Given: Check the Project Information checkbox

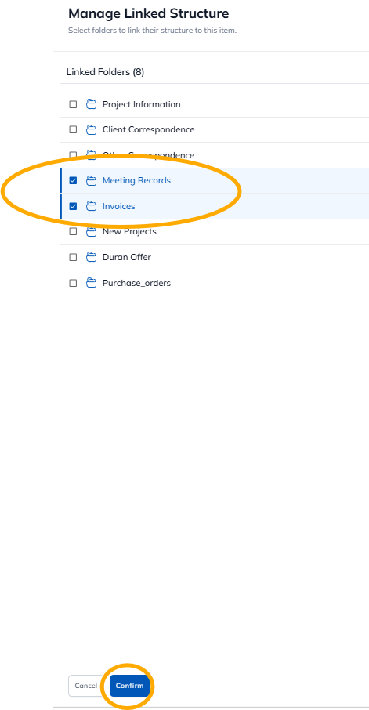Looking at the screenshot, I should pos(73,104).
